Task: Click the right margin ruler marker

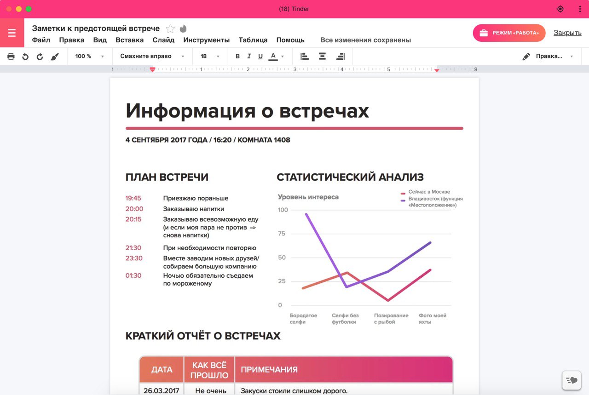Action: click(437, 70)
